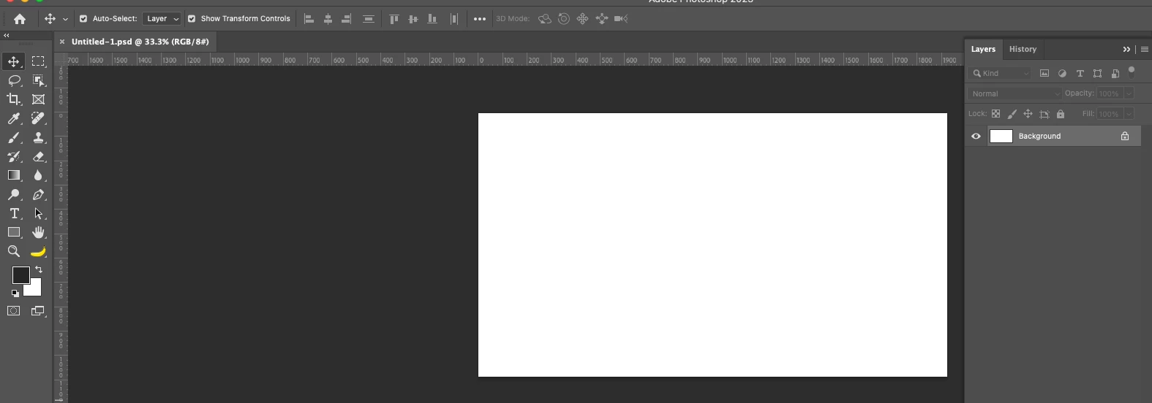Screen dimensions: 1152x403
Task: Align horizontal centers in the options bar
Action: click(328, 19)
